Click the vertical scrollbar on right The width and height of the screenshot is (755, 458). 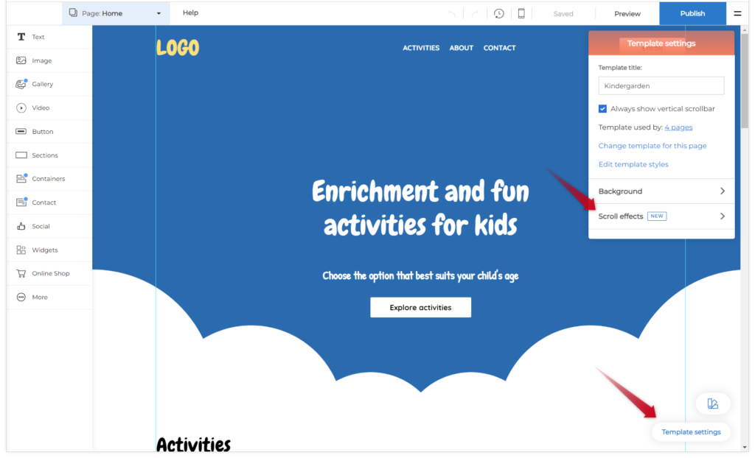(x=745, y=81)
